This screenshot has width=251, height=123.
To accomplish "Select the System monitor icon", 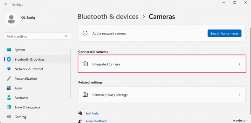I will pyautogui.click(x=9, y=50).
